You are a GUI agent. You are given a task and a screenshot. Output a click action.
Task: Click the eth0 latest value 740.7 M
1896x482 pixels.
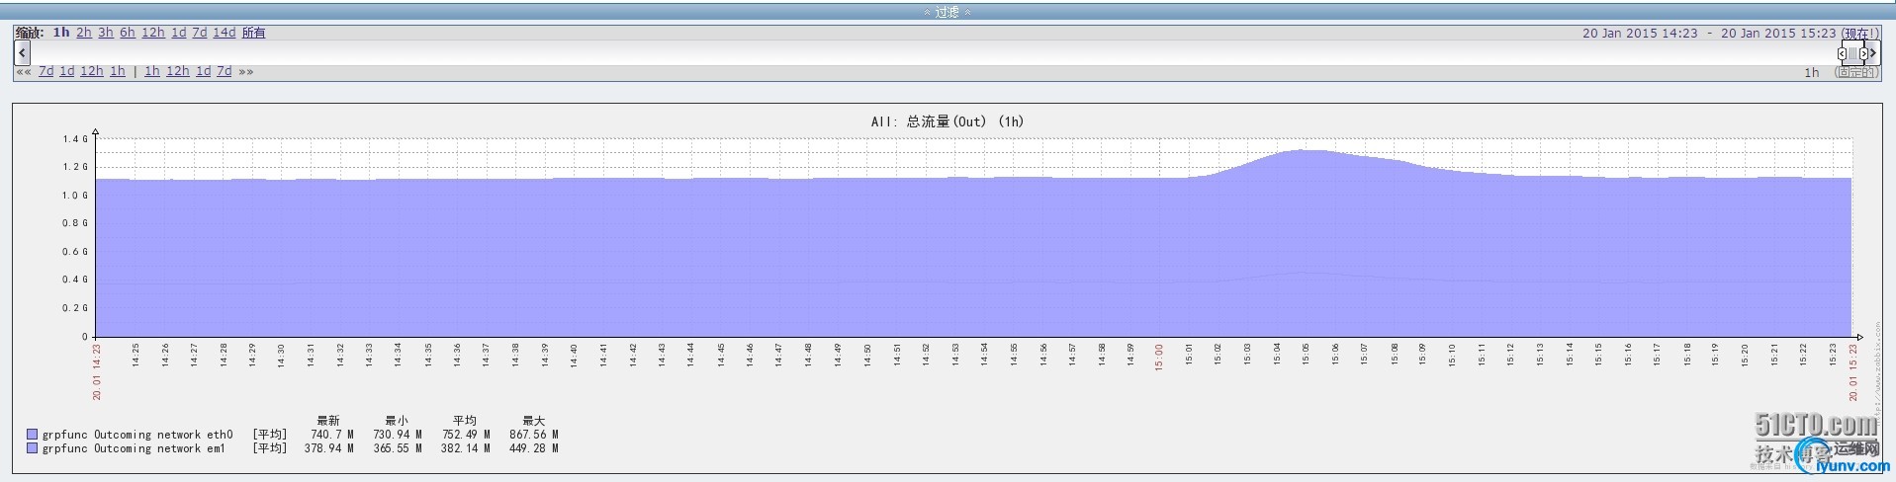pos(331,435)
